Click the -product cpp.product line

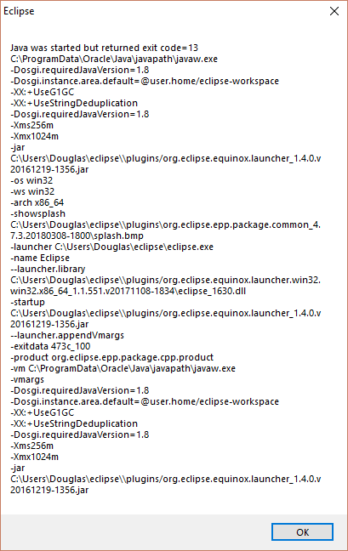click(x=111, y=357)
